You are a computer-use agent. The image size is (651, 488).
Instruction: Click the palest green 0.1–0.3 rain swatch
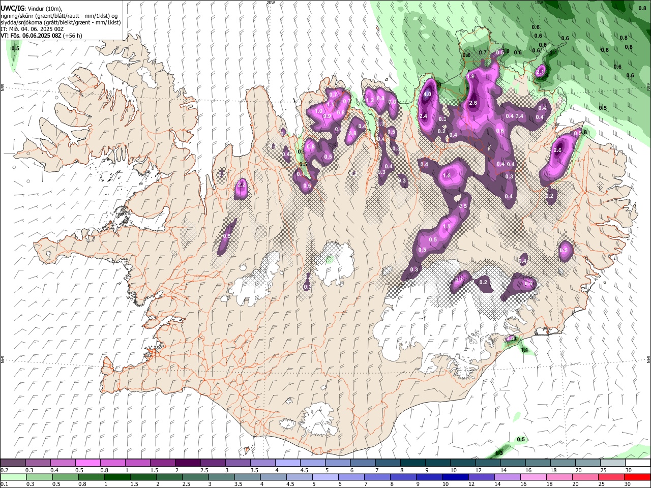tap(13, 477)
